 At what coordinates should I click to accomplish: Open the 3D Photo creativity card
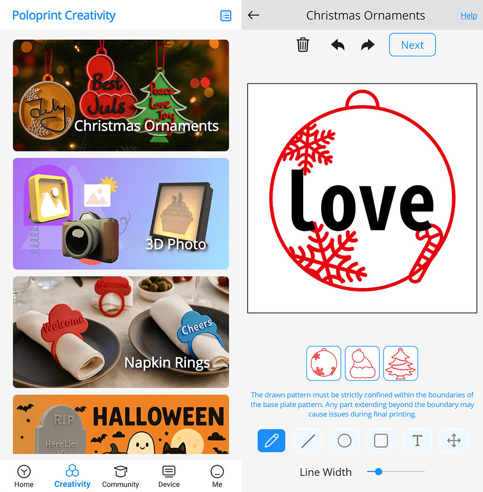[121, 213]
